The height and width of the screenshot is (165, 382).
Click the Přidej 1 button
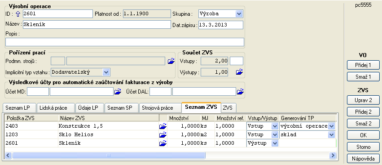coord(363,65)
